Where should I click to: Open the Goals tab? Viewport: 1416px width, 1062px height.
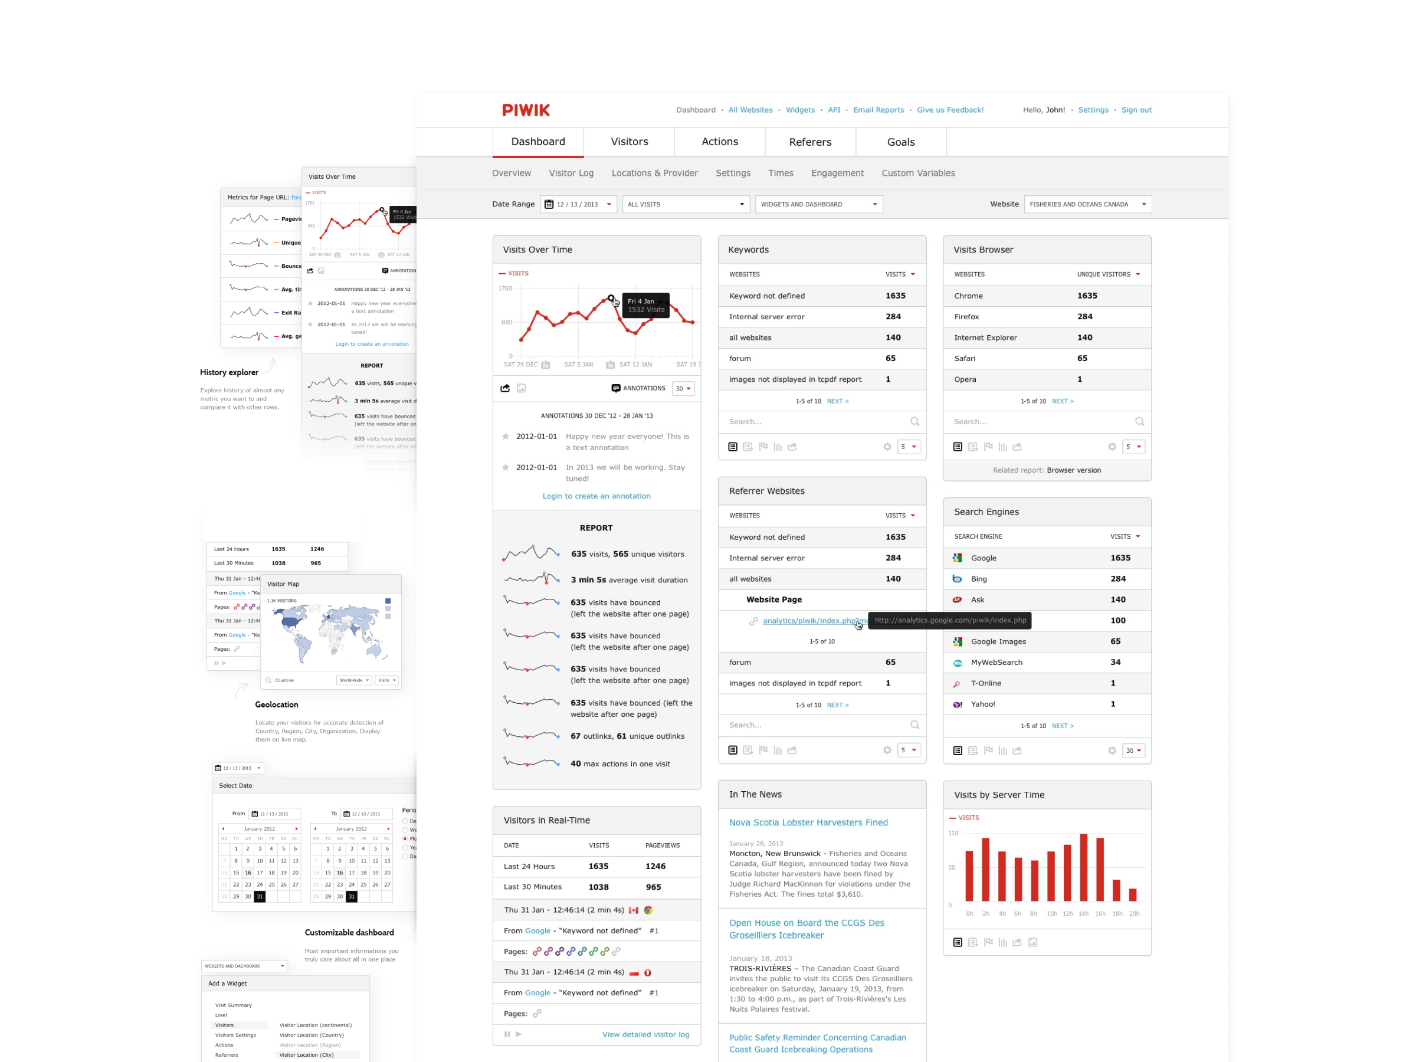click(901, 140)
